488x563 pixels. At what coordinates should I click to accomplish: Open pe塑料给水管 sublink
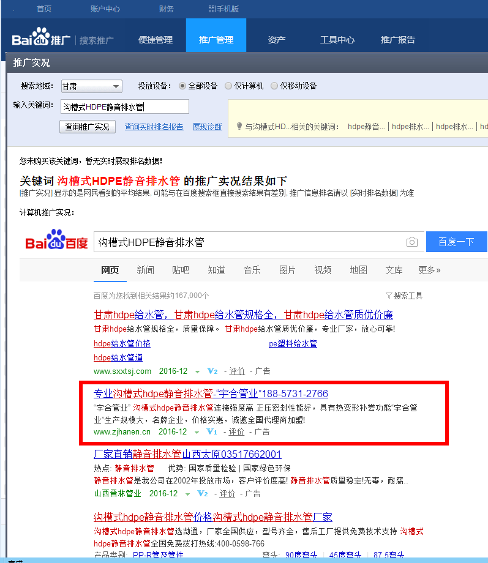coord(293,344)
